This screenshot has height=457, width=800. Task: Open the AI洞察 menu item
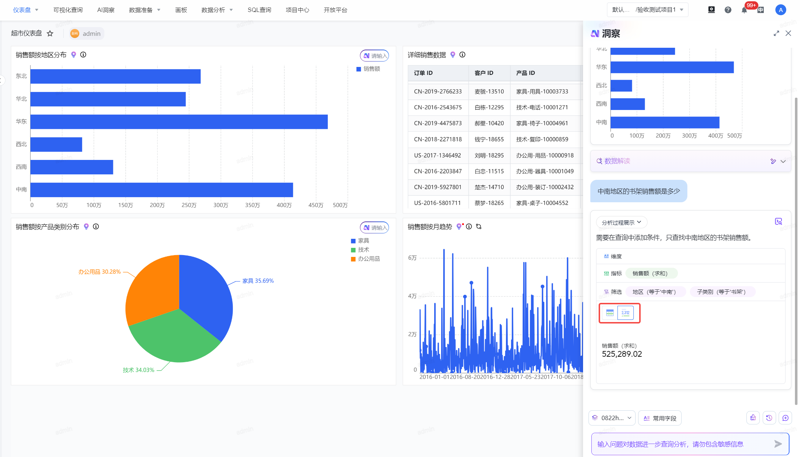[x=106, y=10]
